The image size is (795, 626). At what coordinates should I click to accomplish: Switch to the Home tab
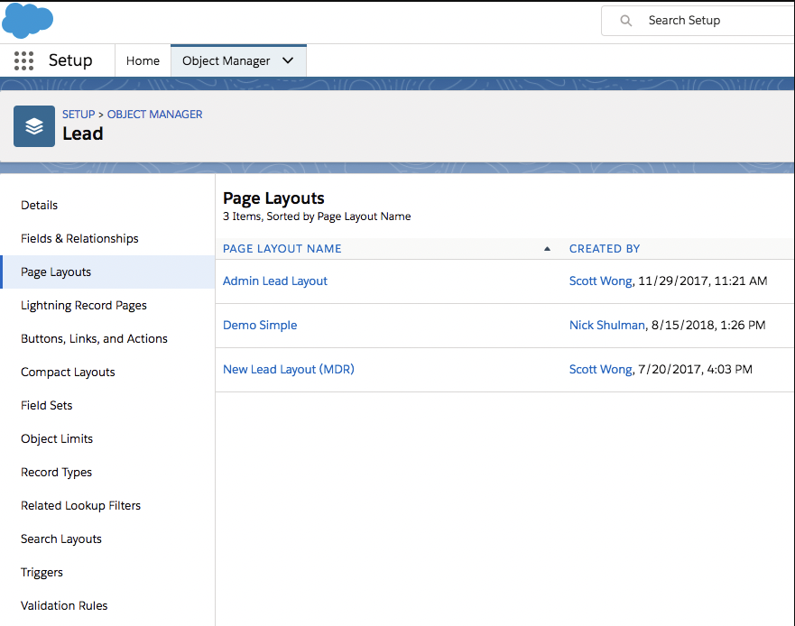pyautogui.click(x=143, y=60)
